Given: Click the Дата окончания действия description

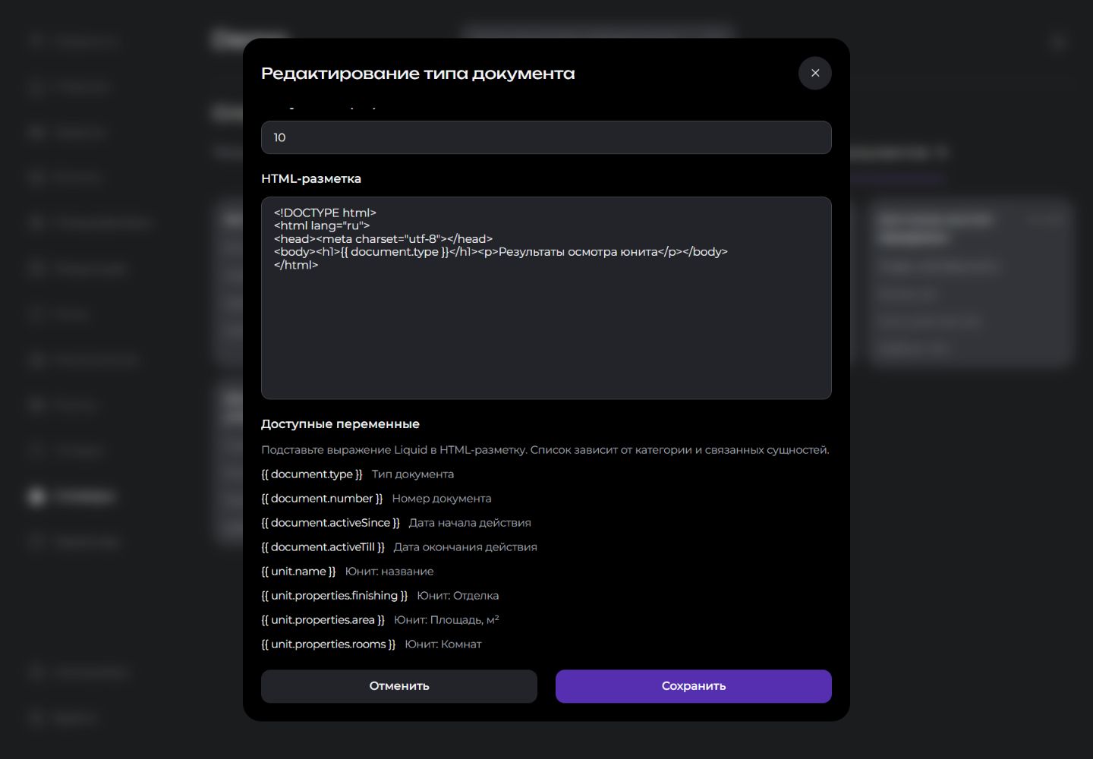Looking at the screenshot, I should [465, 547].
